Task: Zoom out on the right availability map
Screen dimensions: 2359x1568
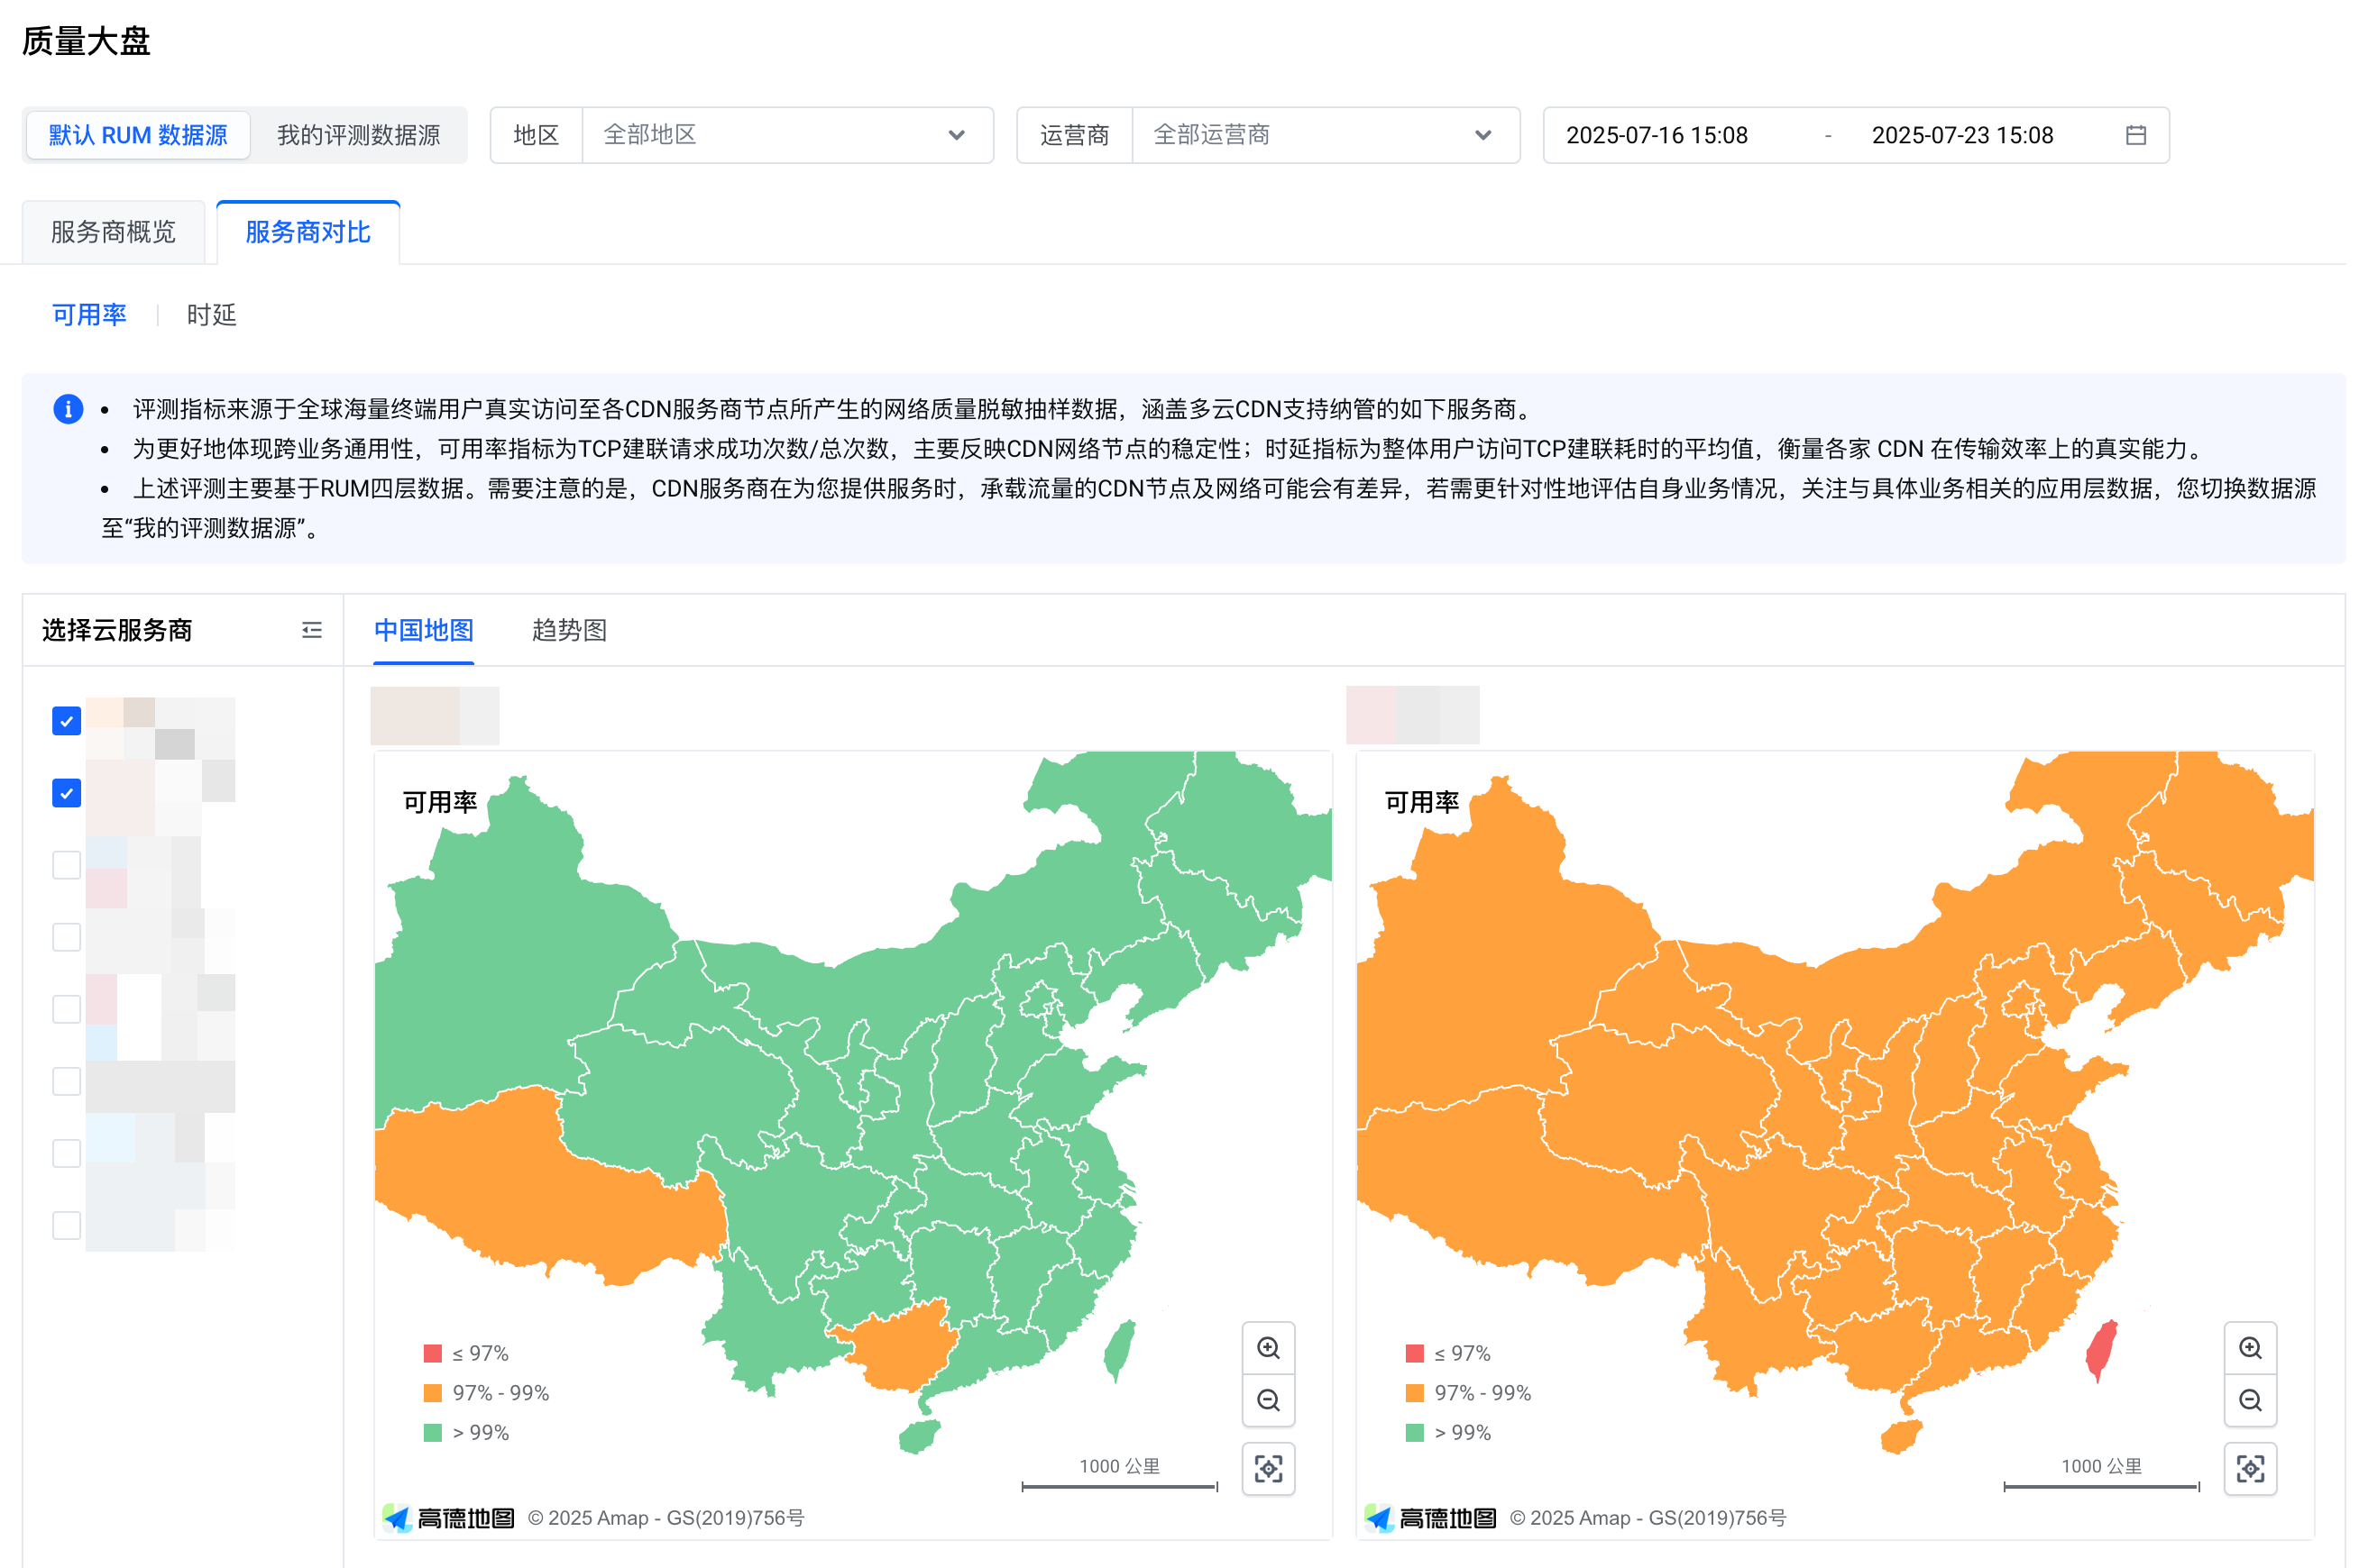Action: pos(2249,1400)
